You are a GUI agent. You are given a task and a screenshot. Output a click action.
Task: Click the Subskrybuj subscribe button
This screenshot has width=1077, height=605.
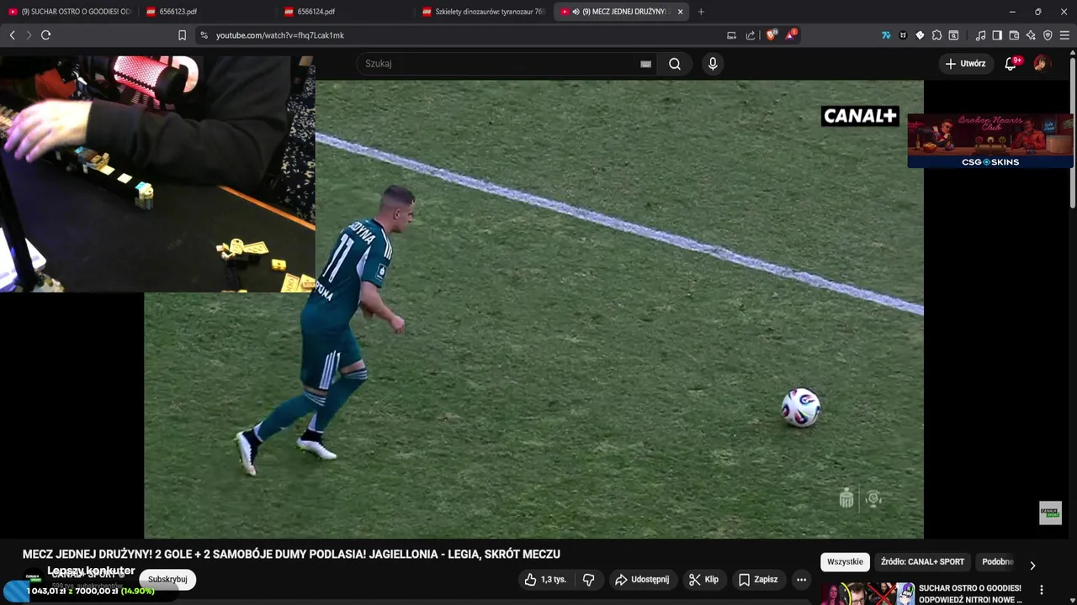pos(167,579)
